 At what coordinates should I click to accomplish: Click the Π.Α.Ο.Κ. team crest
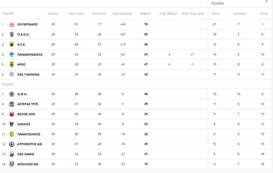pos(12,34)
